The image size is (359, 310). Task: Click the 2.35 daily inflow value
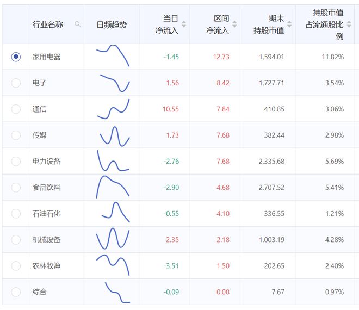pos(172,240)
